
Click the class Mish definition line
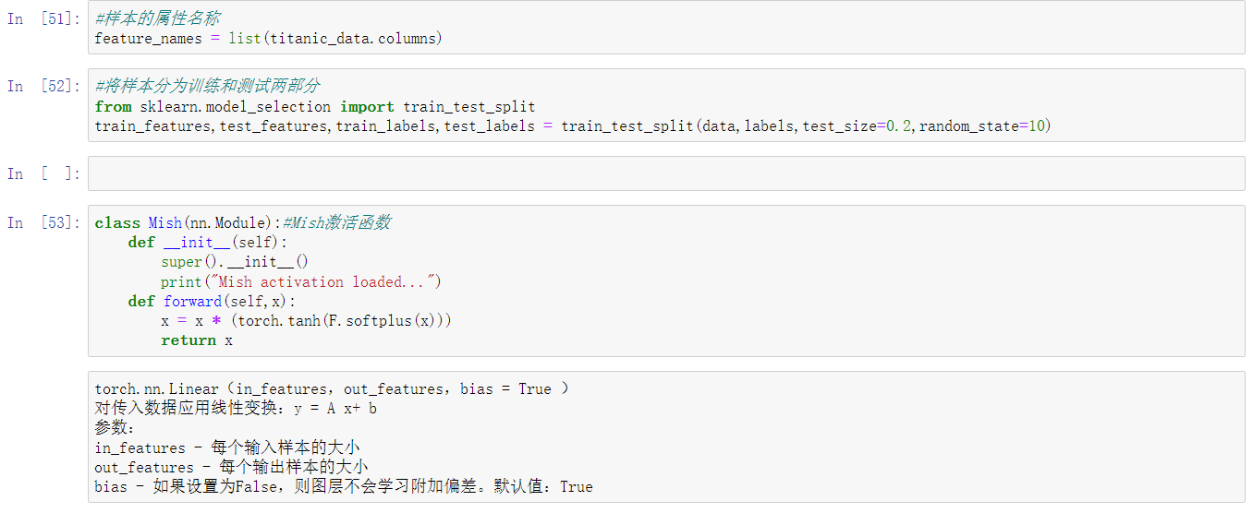(x=242, y=223)
